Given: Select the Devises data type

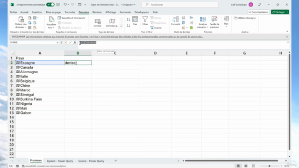Looking at the screenshot, I should [x=98, y=23].
